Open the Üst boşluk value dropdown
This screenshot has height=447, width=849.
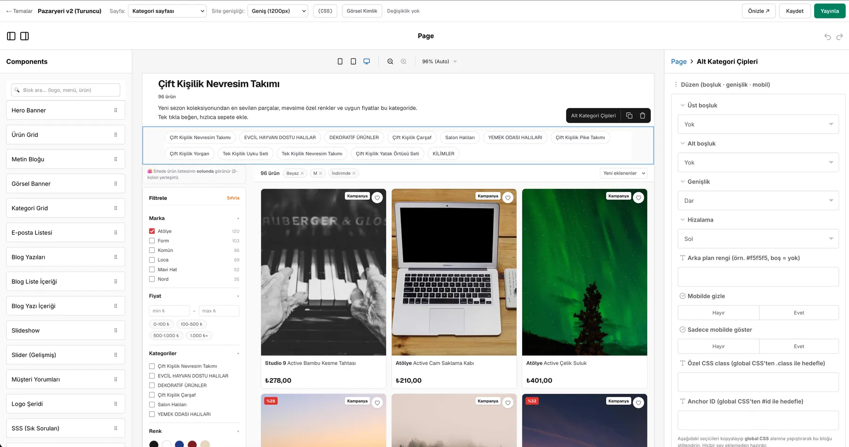(x=758, y=124)
